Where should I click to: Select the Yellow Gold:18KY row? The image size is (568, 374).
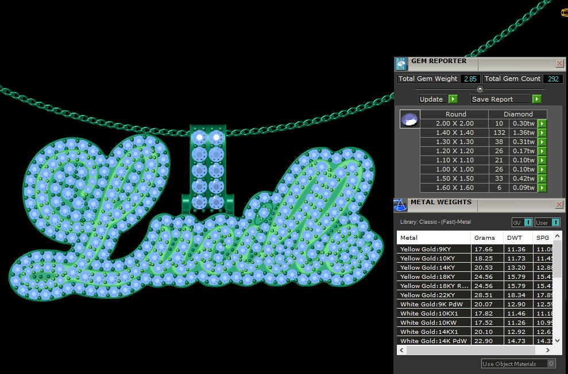475,276
